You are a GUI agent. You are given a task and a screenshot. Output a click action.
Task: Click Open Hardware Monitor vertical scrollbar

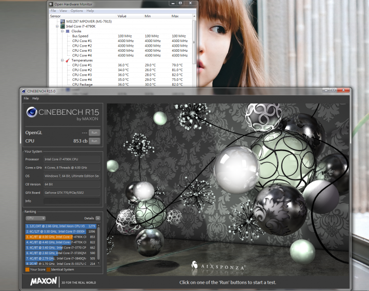point(194,43)
